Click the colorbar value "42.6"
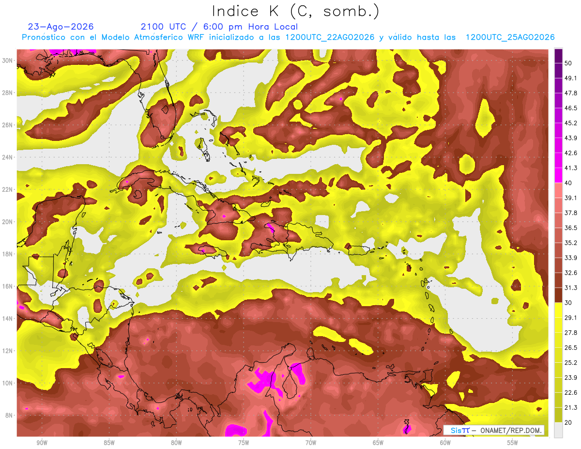This screenshot has width=581, height=449. (x=570, y=153)
